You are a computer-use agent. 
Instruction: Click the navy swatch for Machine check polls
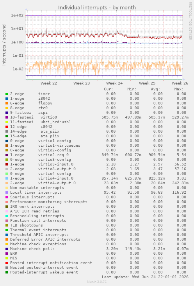[7, 249]
